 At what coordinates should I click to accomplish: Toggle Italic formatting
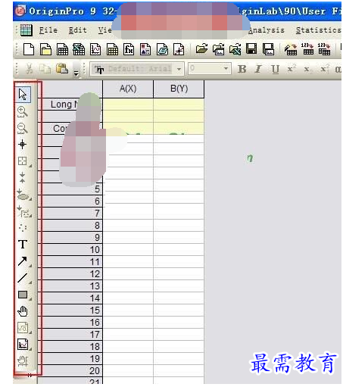tap(258, 69)
